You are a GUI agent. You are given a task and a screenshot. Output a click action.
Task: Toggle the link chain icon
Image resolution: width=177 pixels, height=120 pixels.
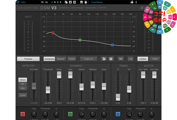coord(121,59)
